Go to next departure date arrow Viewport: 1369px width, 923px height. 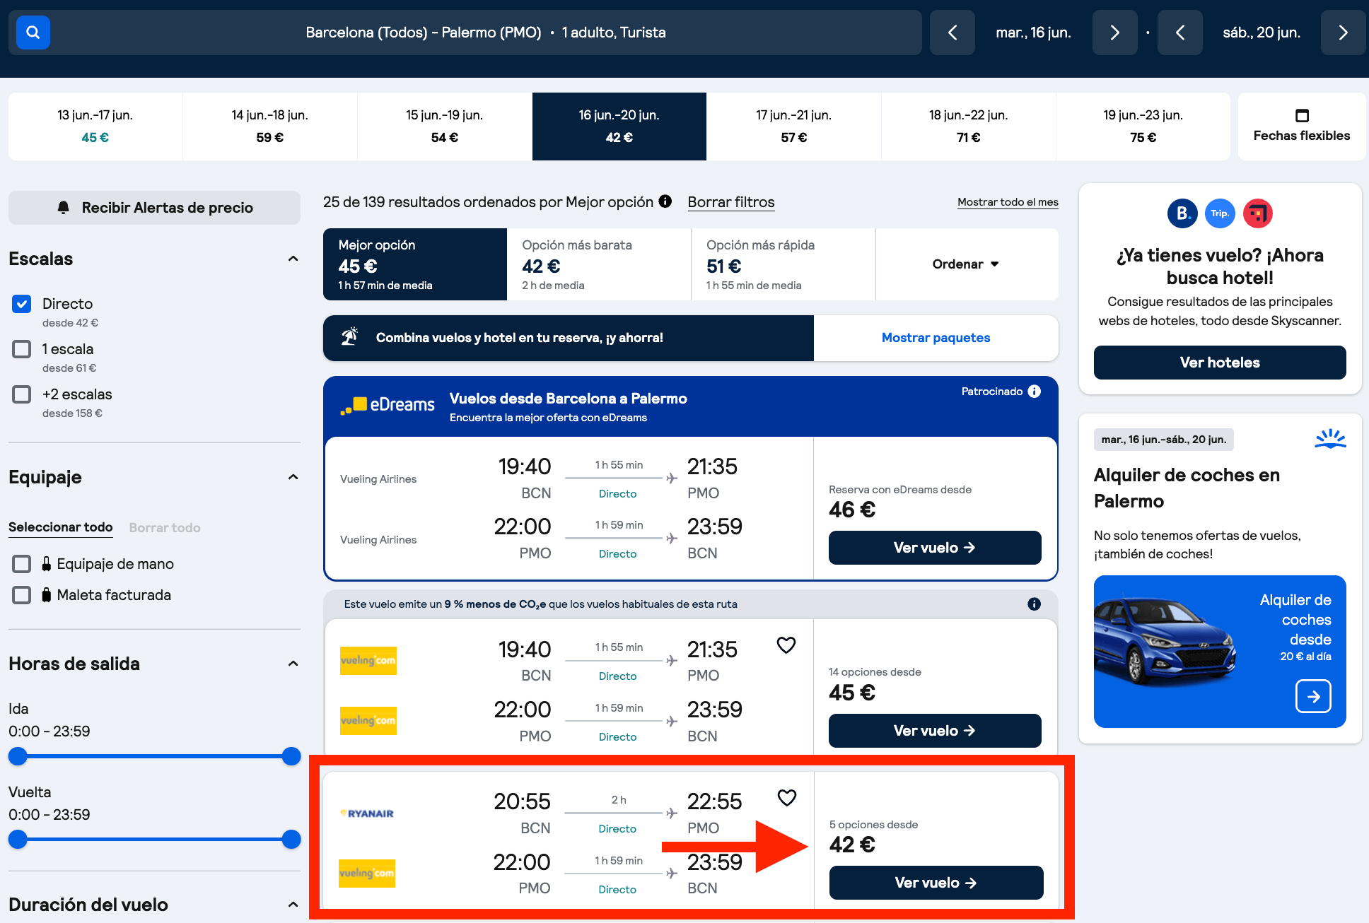coord(1114,33)
